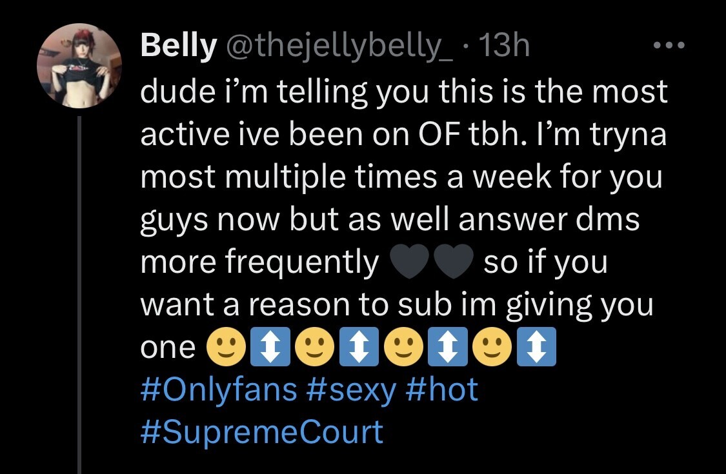This screenshot has width=726, height=474.
Task: Click the last smiley face emoji
Action: (492, 348)
